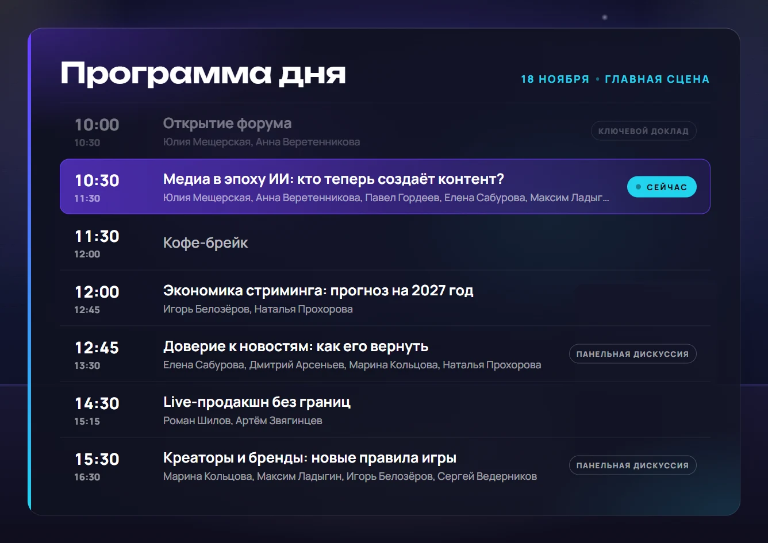Click the 15:15 end time

pyautogui.click(x=87, y=421)
